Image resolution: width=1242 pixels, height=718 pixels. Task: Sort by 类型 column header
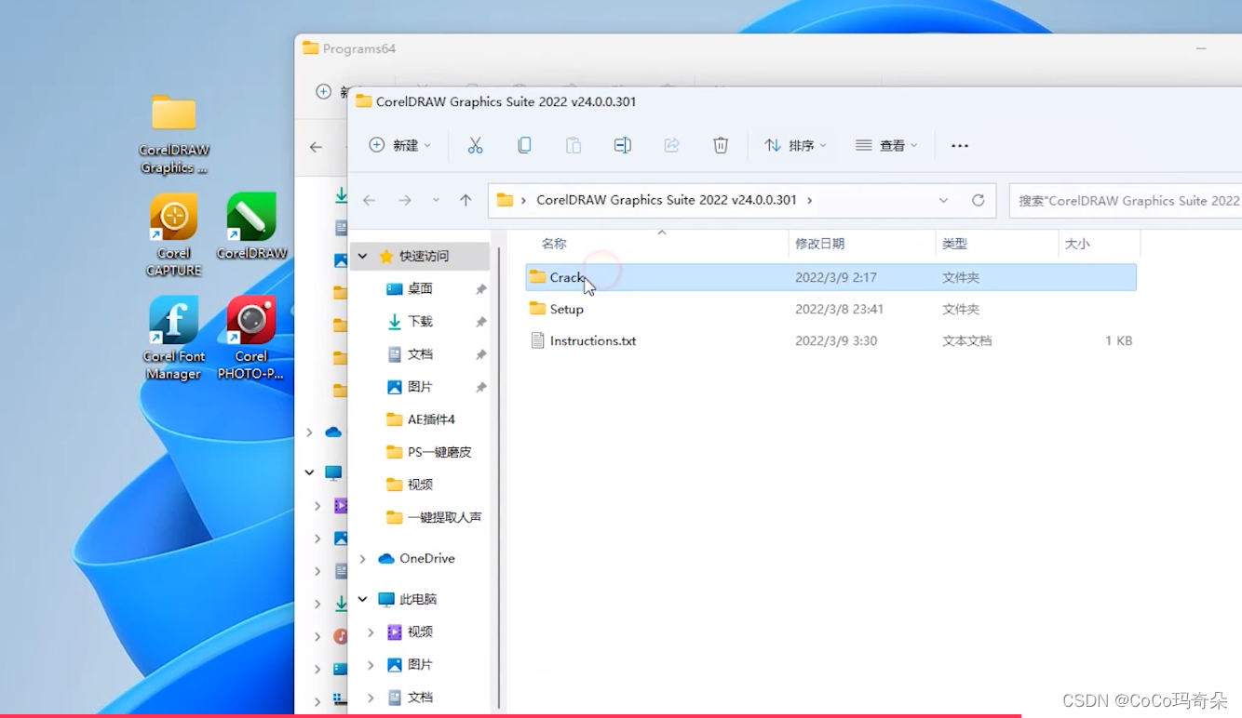pyautogui.click(x=954, y=244)
